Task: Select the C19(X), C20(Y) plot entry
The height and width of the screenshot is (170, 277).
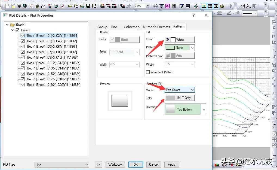Action: 53,85
